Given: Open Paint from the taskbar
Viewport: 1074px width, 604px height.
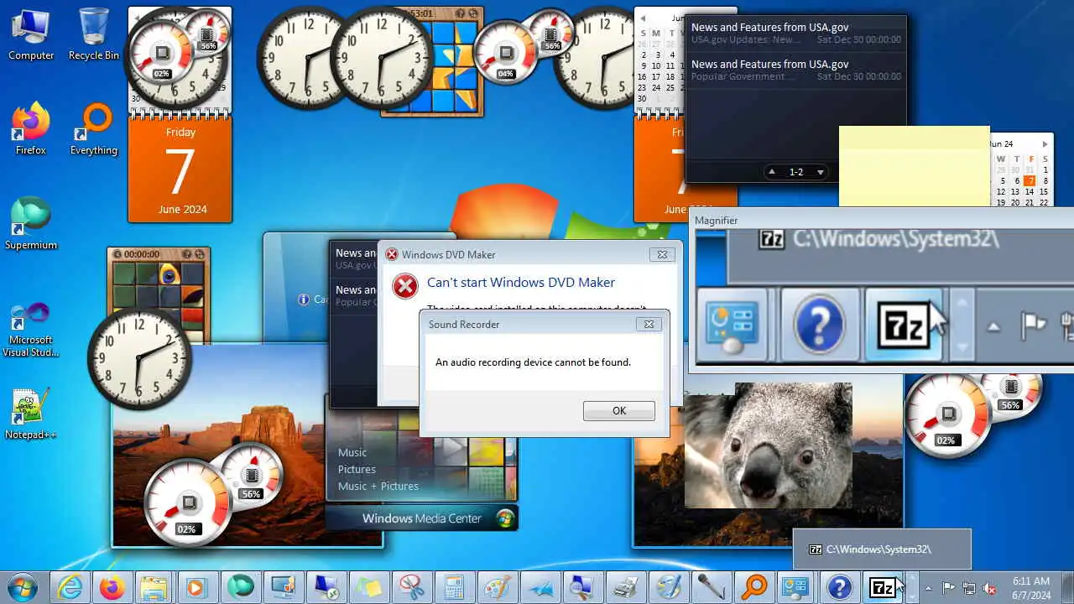Looking at the screenshot, I should click(x=497, y=587).
